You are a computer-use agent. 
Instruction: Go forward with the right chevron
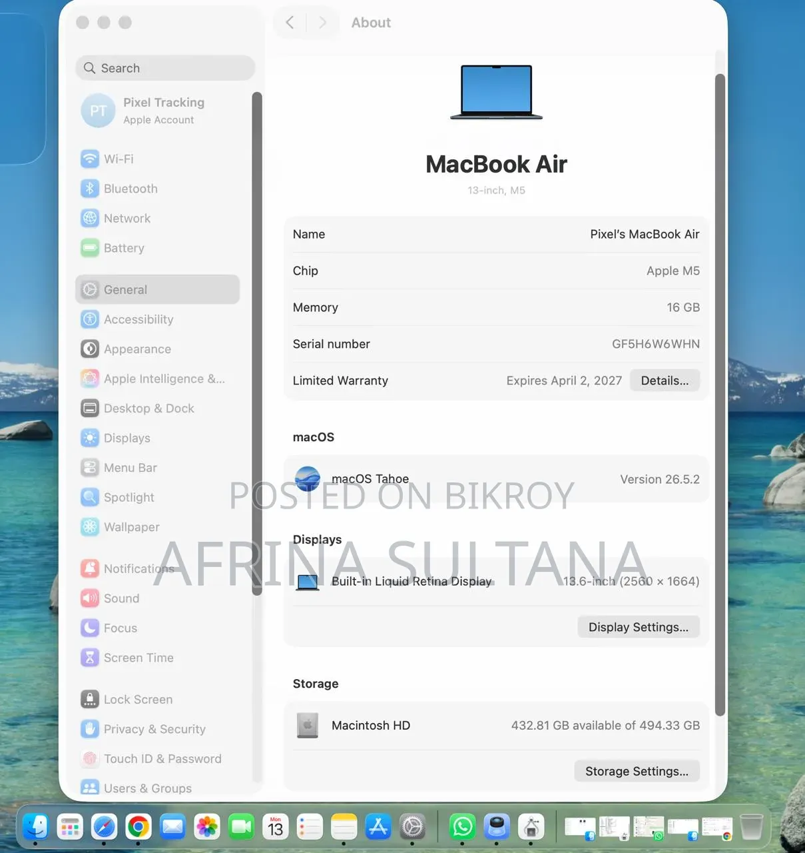point(323,23)
